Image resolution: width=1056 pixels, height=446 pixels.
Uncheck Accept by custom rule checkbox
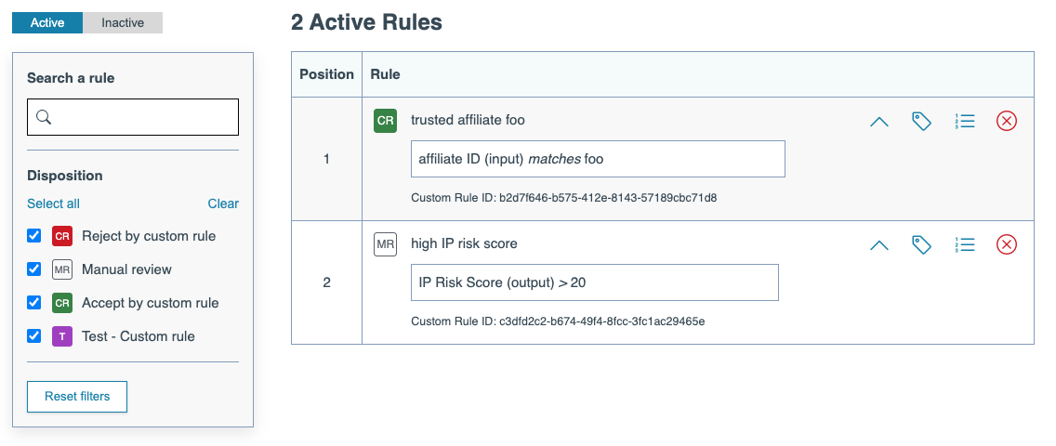pyautogui.click(x=34, y=303)
